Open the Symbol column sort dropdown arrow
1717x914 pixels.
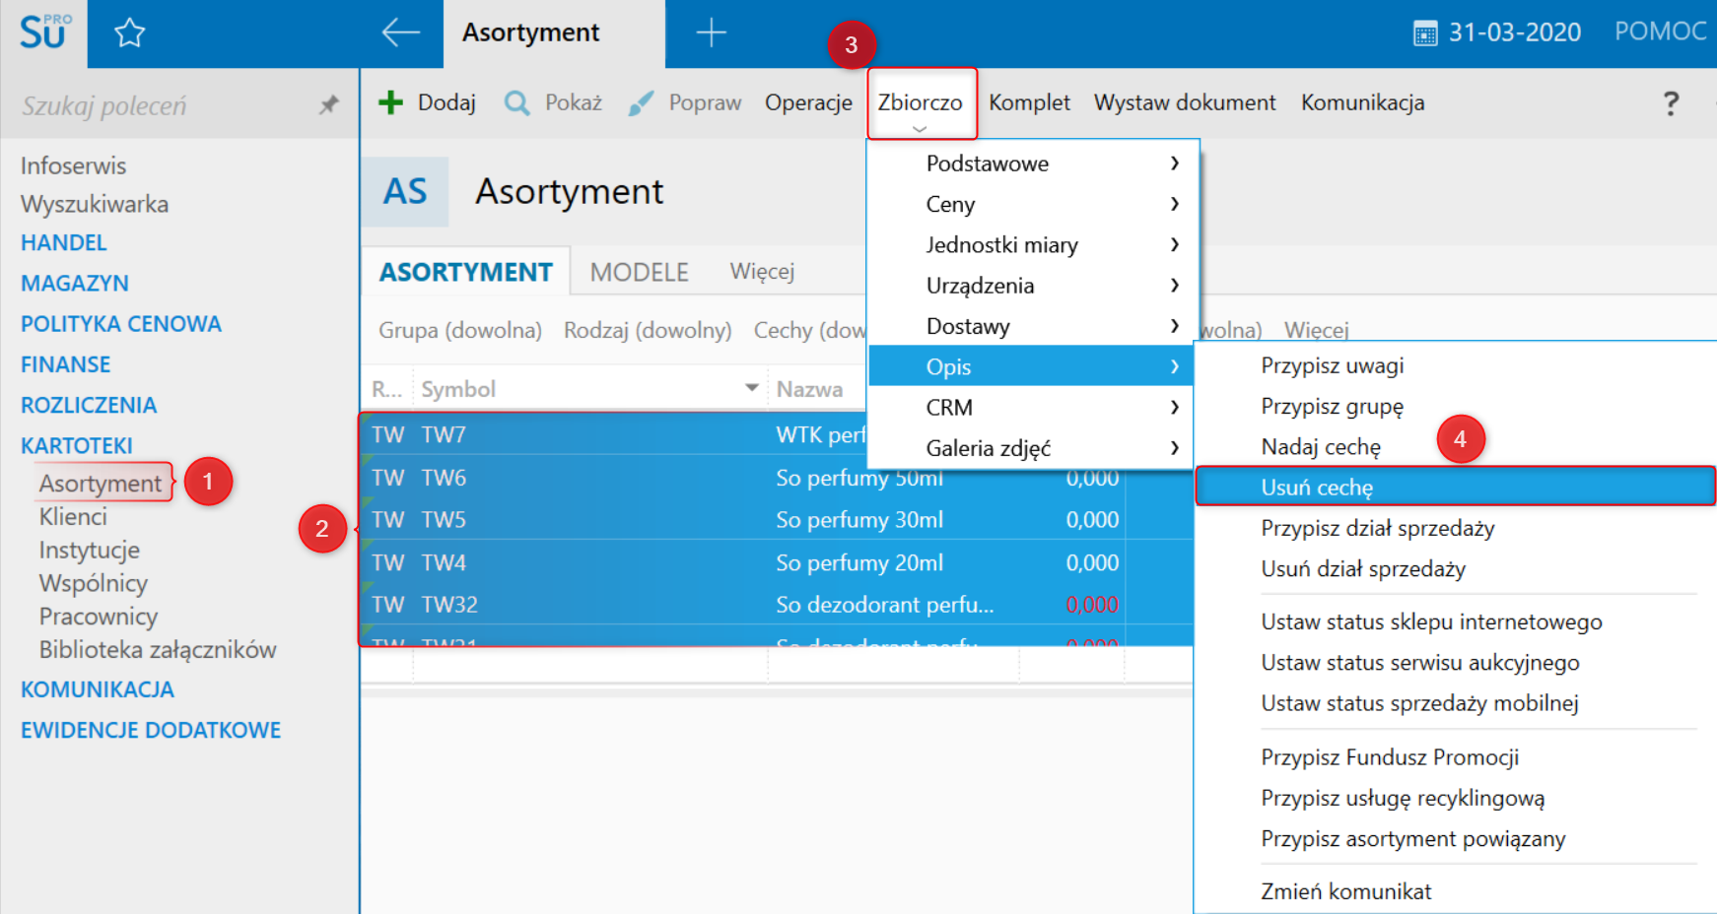pos(752,388)
